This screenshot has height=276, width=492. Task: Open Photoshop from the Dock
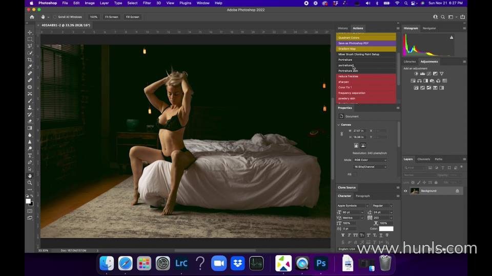(x=321, y=263)
